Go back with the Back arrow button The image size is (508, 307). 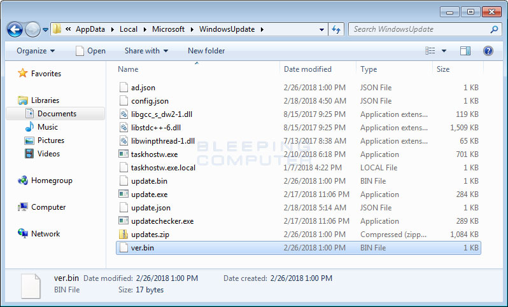pyautogui.click(x=15, y=30)
